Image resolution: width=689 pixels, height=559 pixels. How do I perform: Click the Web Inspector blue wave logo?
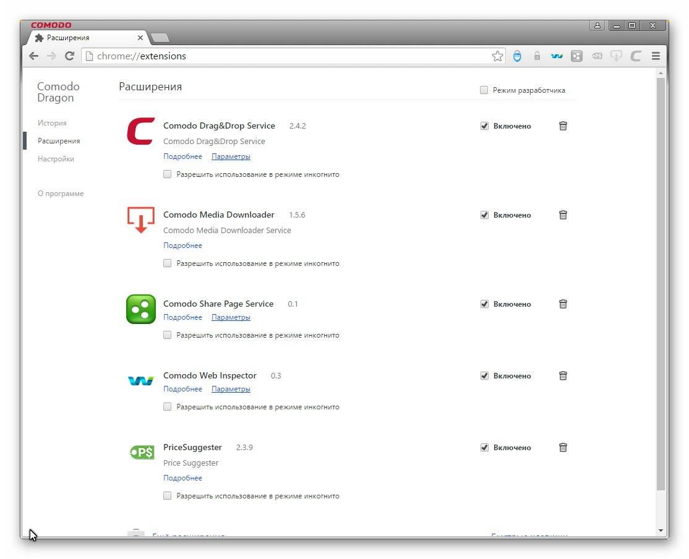pos(140,380)
